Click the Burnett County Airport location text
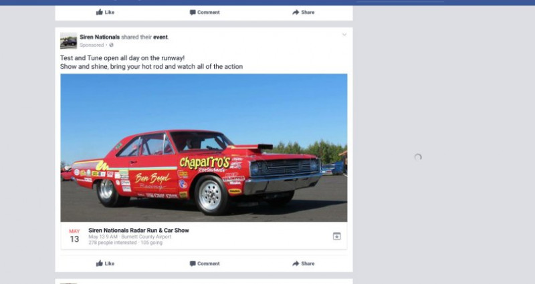Image resolution: width=535 pixels, height=284 pixels. [x=146, y=237]
